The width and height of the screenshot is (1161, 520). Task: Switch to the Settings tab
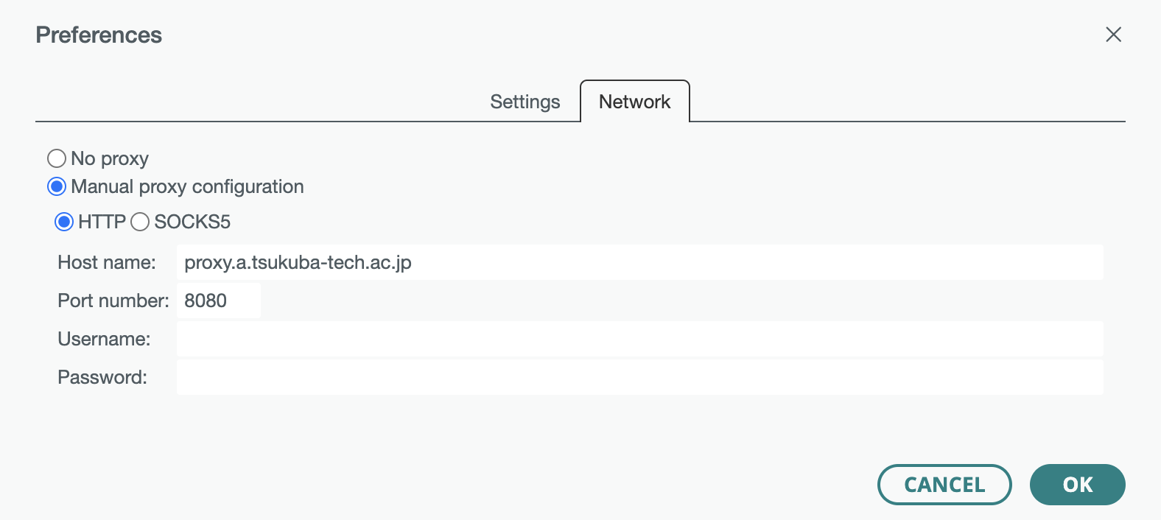[x=525, y=102]
